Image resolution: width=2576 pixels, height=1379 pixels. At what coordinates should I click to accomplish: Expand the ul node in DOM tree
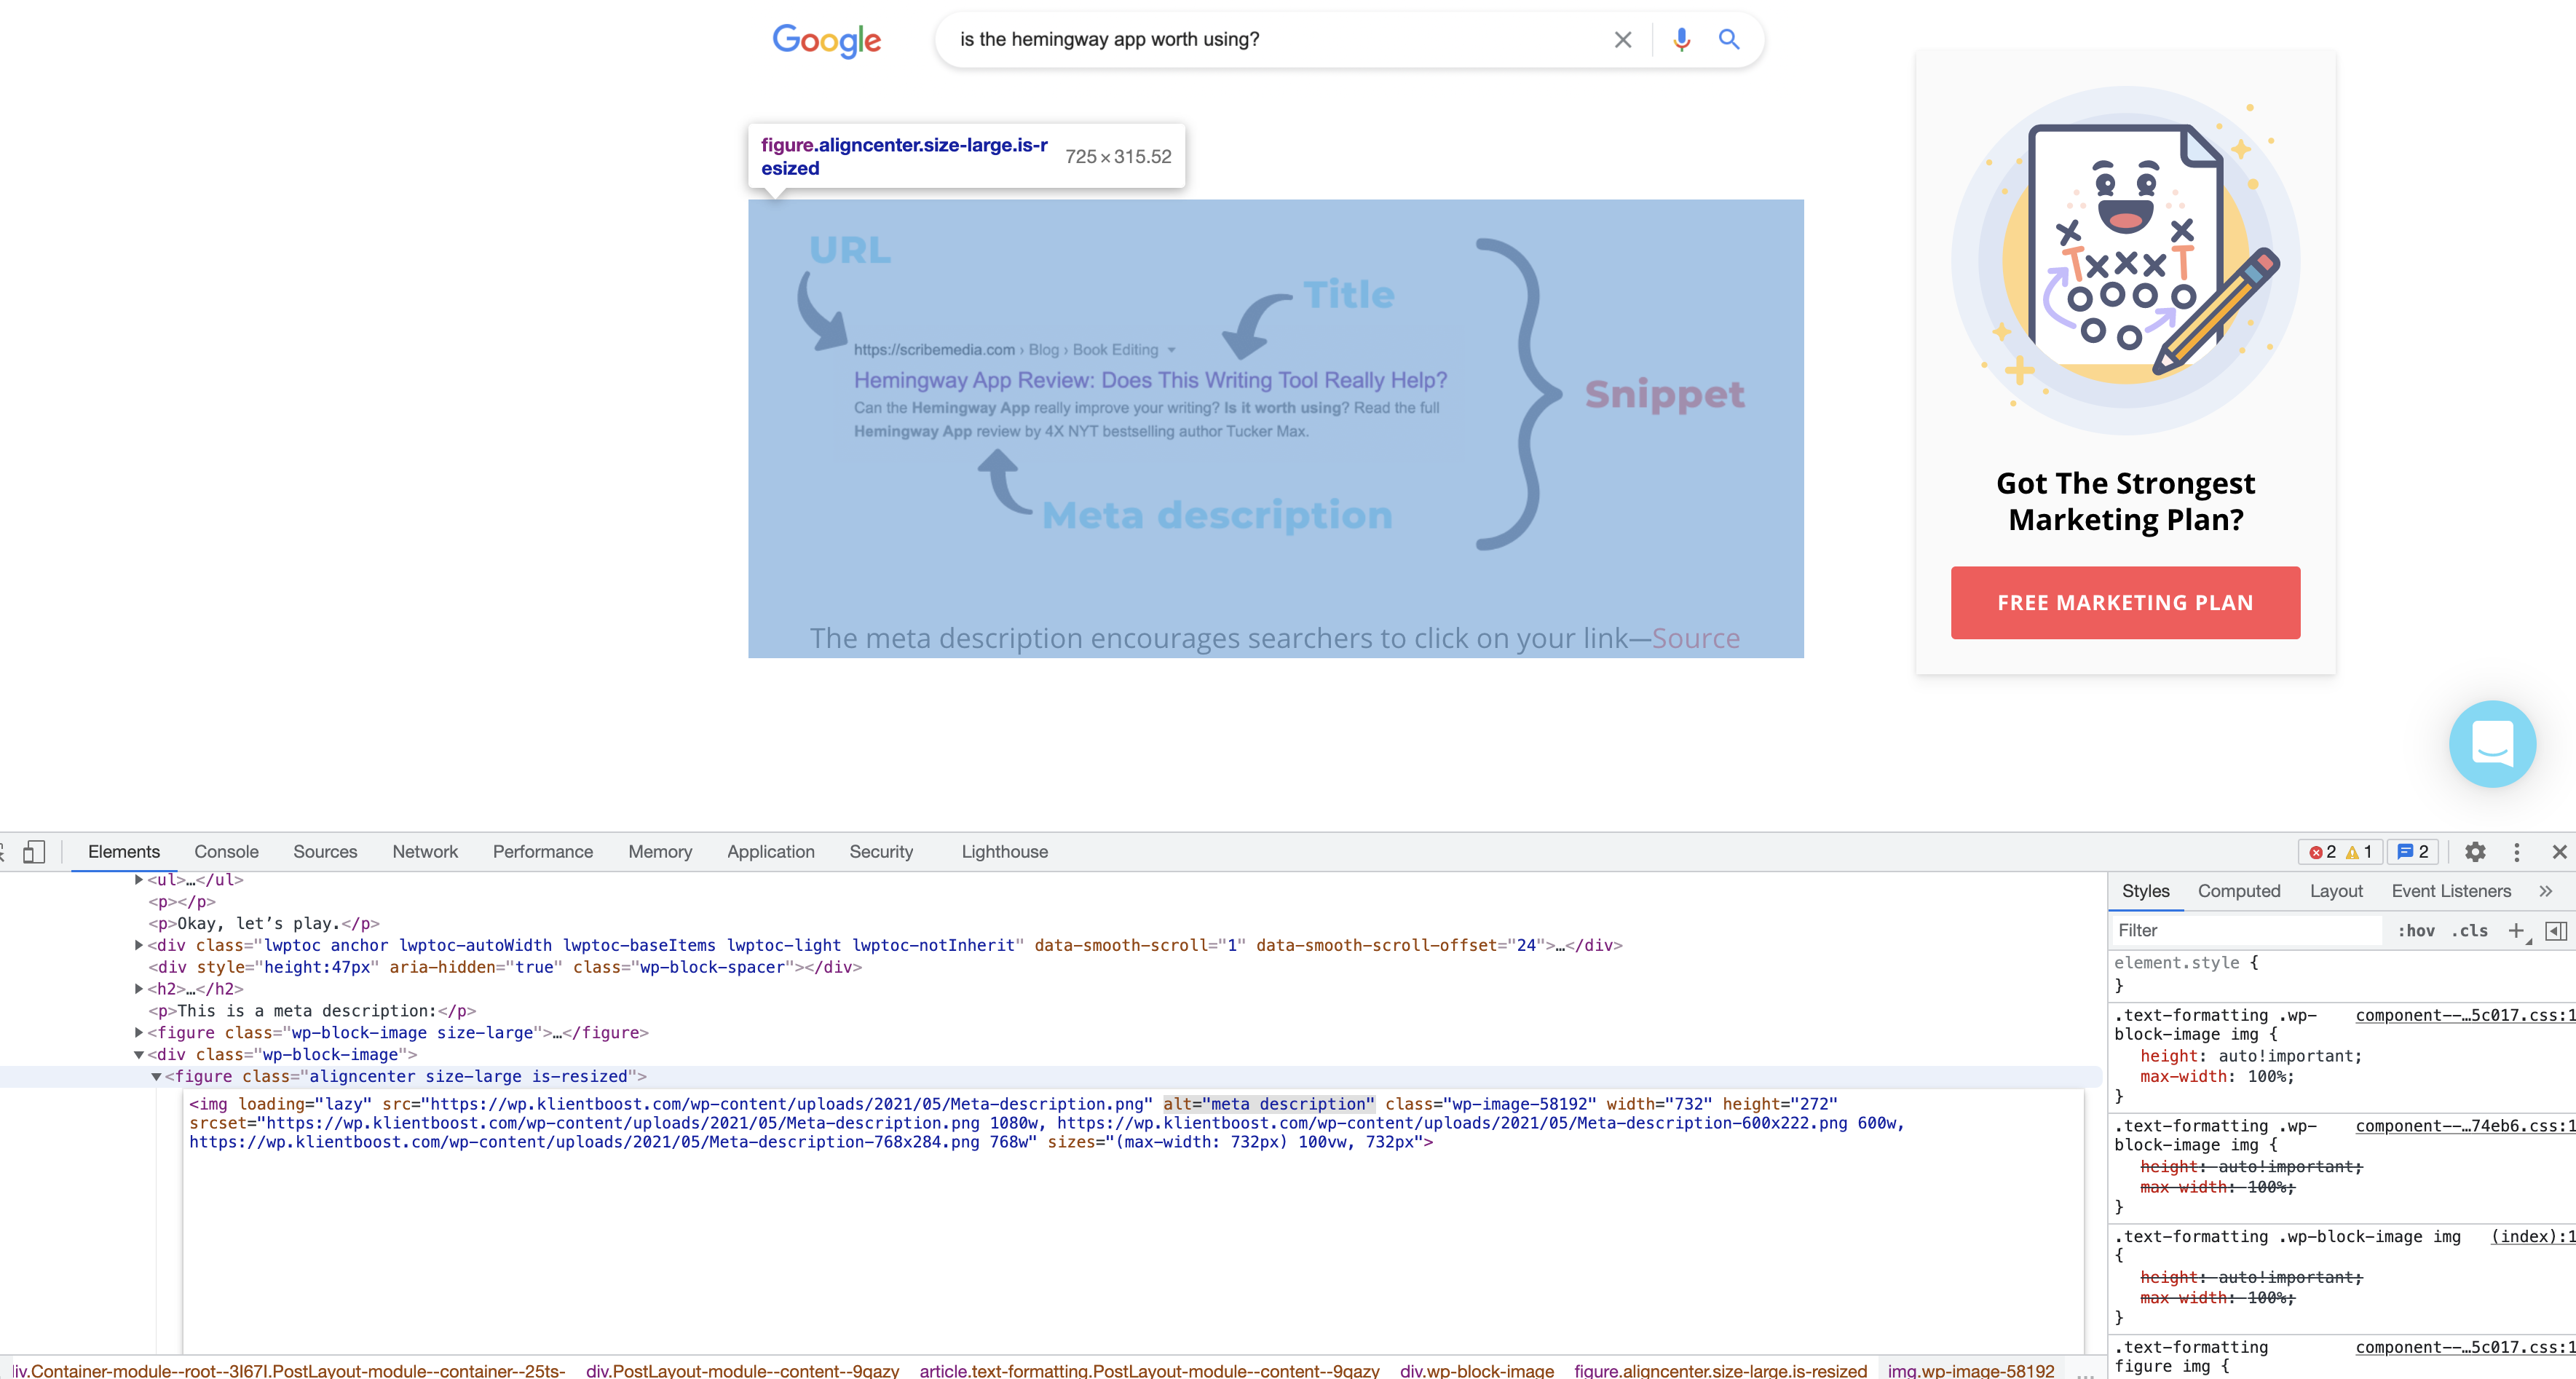139,880
